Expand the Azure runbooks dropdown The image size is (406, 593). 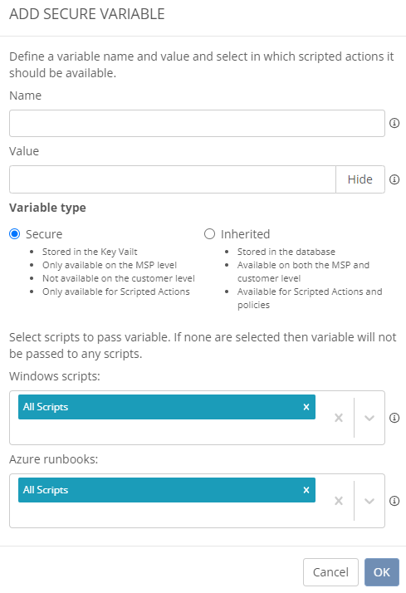click(369, 501)
